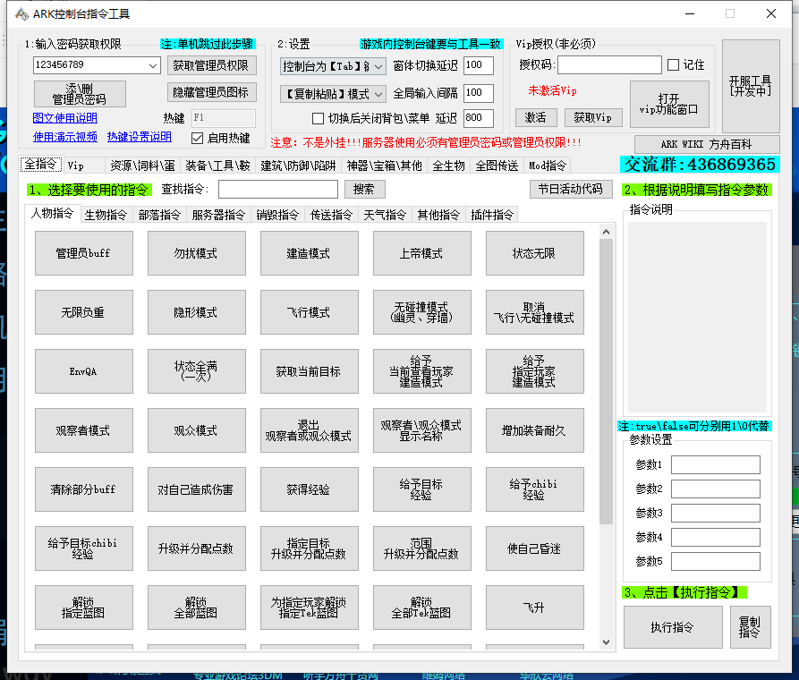Focus the 查找指令 search field
This screenshot has width=799, height=680.
tap(278, 189)
